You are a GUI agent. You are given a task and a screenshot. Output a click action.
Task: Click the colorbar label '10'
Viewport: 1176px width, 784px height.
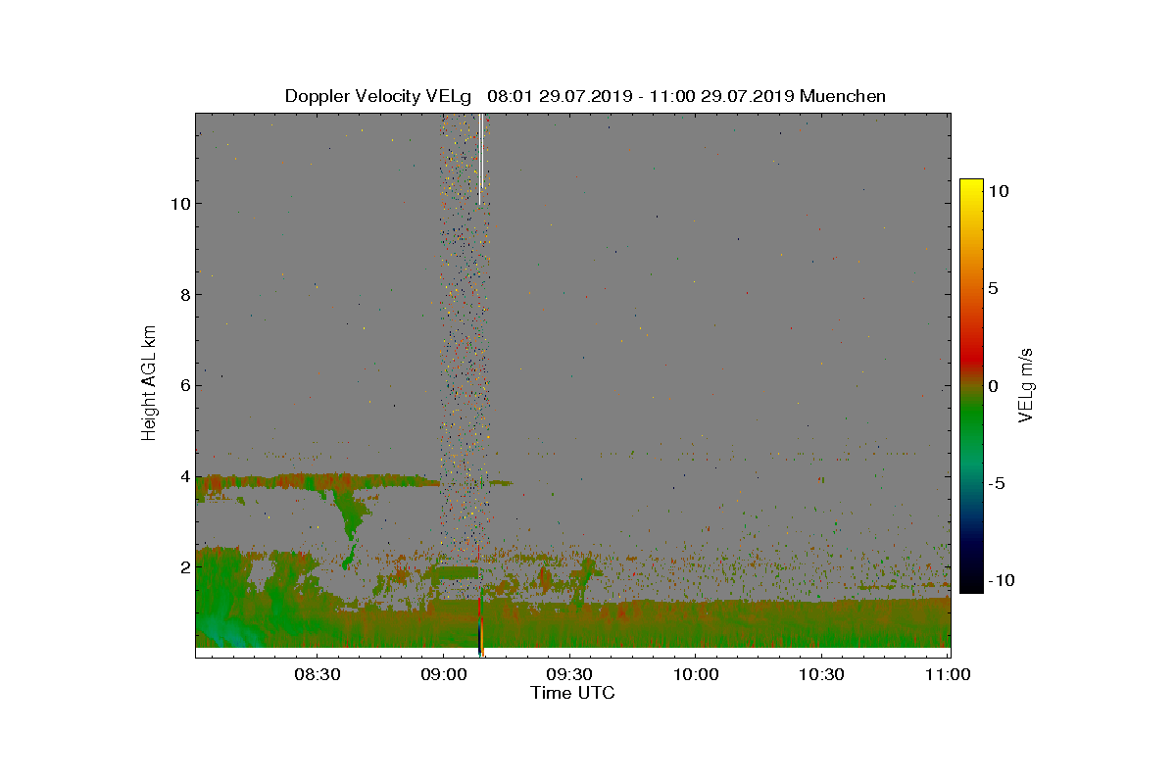pyautogui.click(x=998, y=192)
